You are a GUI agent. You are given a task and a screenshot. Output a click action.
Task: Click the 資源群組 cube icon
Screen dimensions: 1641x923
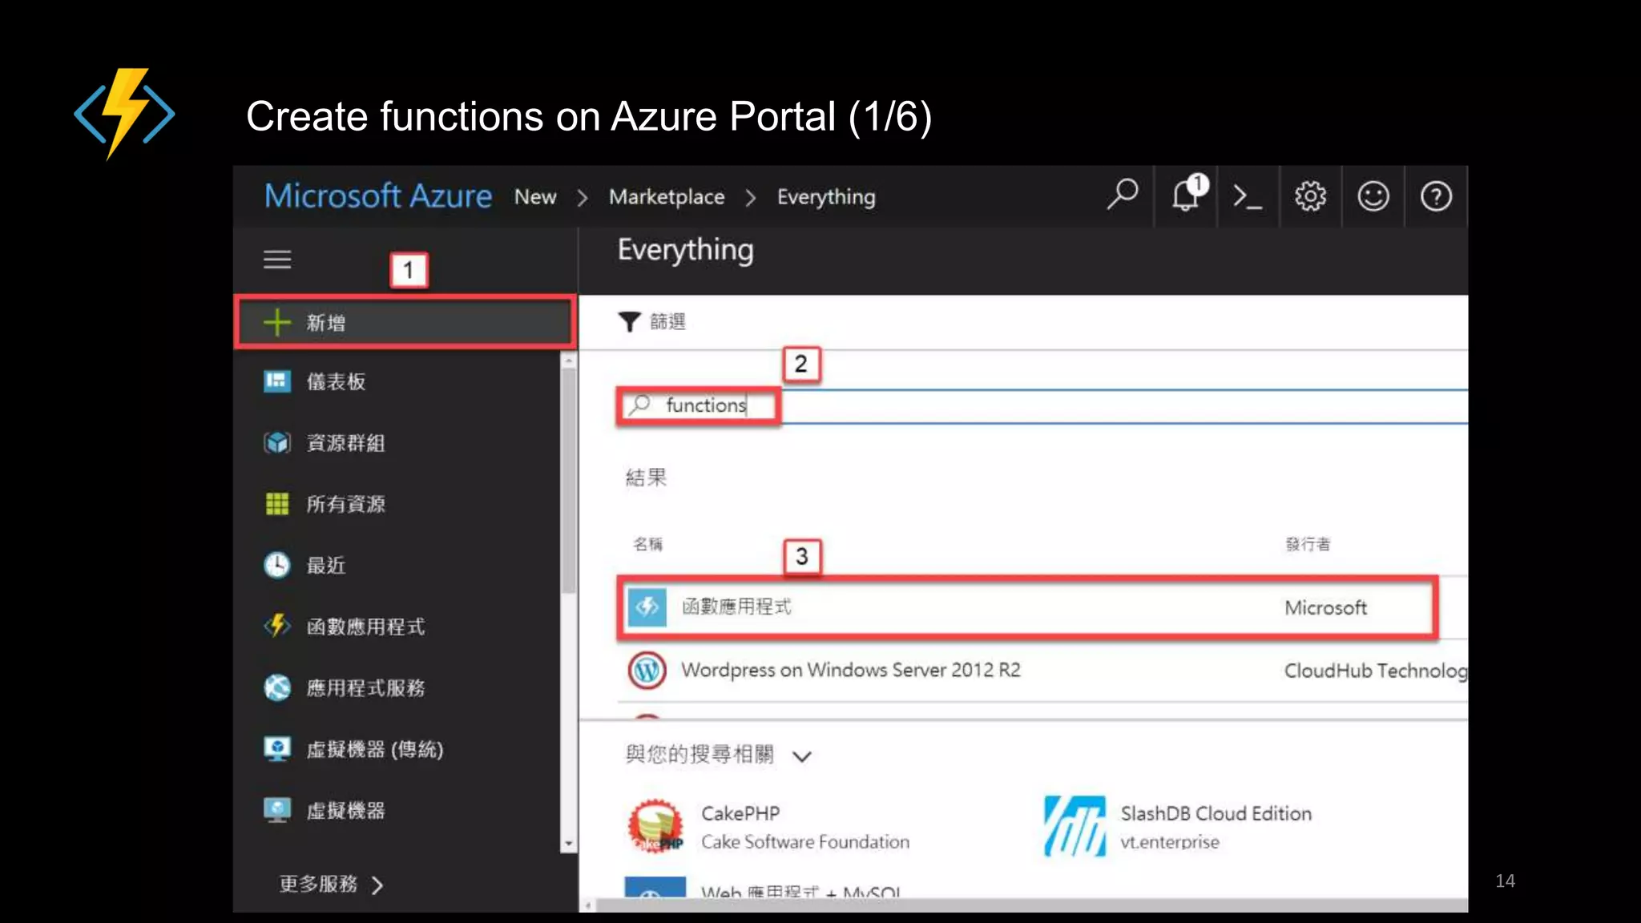coord(277,442)
